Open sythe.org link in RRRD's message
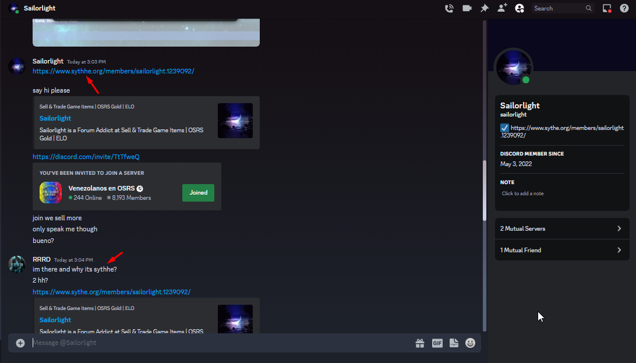636x363 pixels. tap(112, 291)
